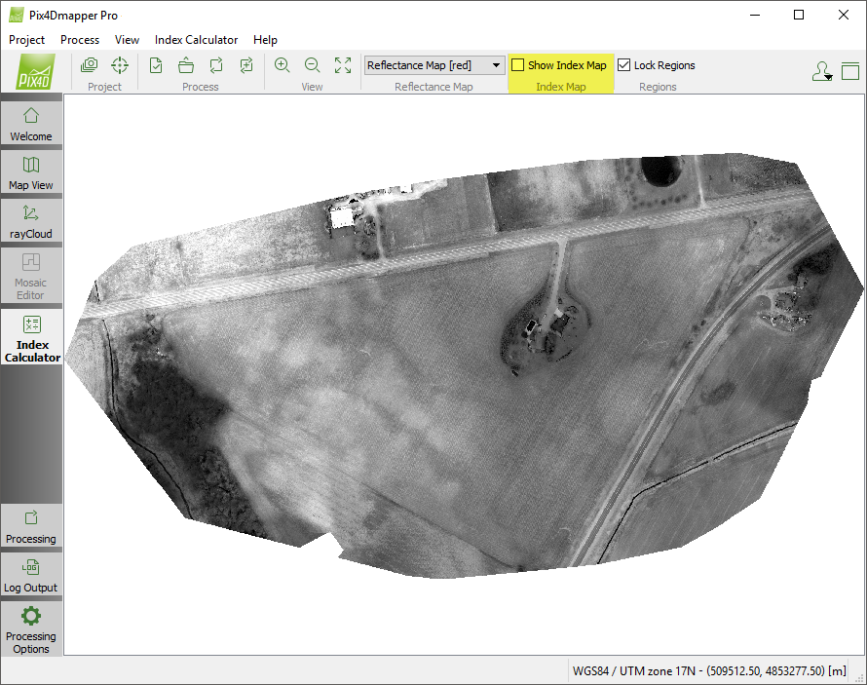This screenshot has width=867, height=685.
Task: Open the image properties editor icon
Action: pyautogui.click(x=90, y=65)
